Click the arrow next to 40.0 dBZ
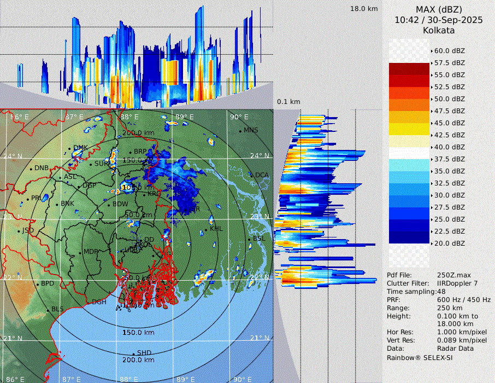 (432, 147)
